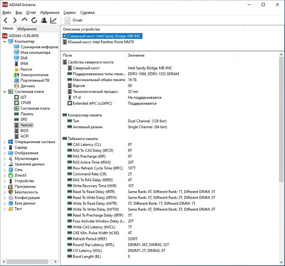Click the up-level arrow toolbar icon
Screen dimensions: 285x266
click(x=25, y=20)
